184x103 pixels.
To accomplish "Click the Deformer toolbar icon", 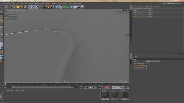I will (x=72, y=7).
